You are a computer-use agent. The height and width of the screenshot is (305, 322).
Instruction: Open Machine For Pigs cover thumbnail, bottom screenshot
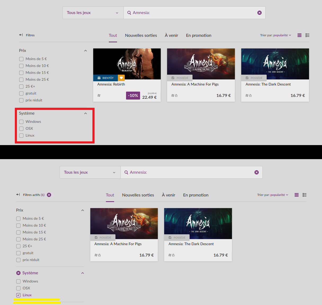click(124, 223)
